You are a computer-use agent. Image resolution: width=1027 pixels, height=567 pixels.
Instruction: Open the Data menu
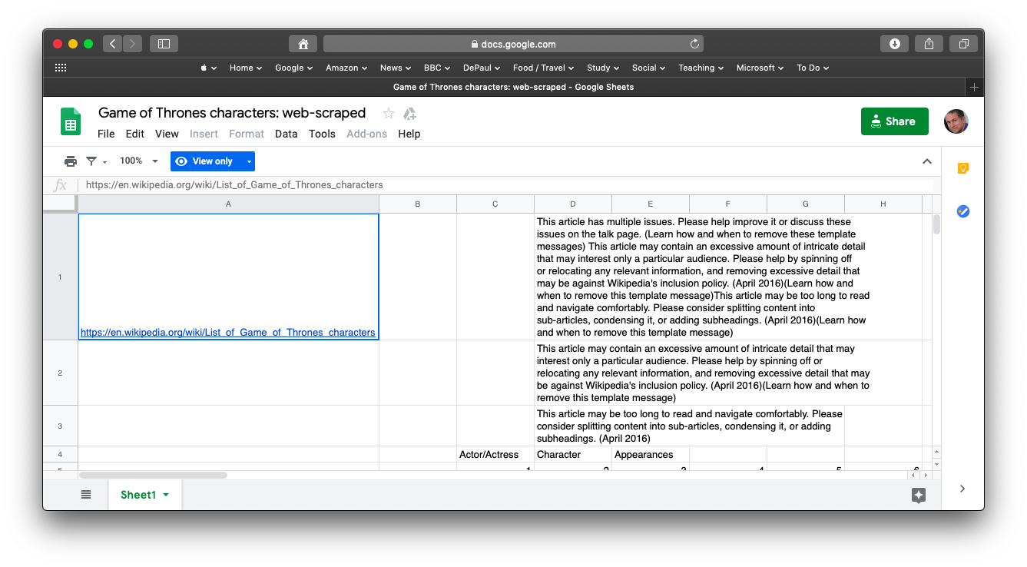click(x=286, y=134)
